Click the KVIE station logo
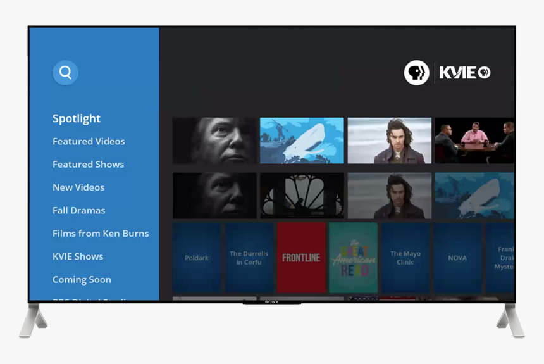This screenshot has width=544, height=364. (x=465, y=73)
